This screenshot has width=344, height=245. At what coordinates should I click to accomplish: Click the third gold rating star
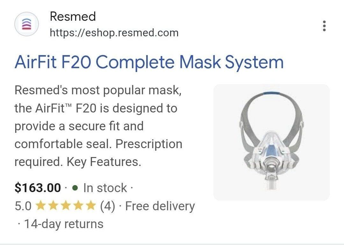coord(66,205)
